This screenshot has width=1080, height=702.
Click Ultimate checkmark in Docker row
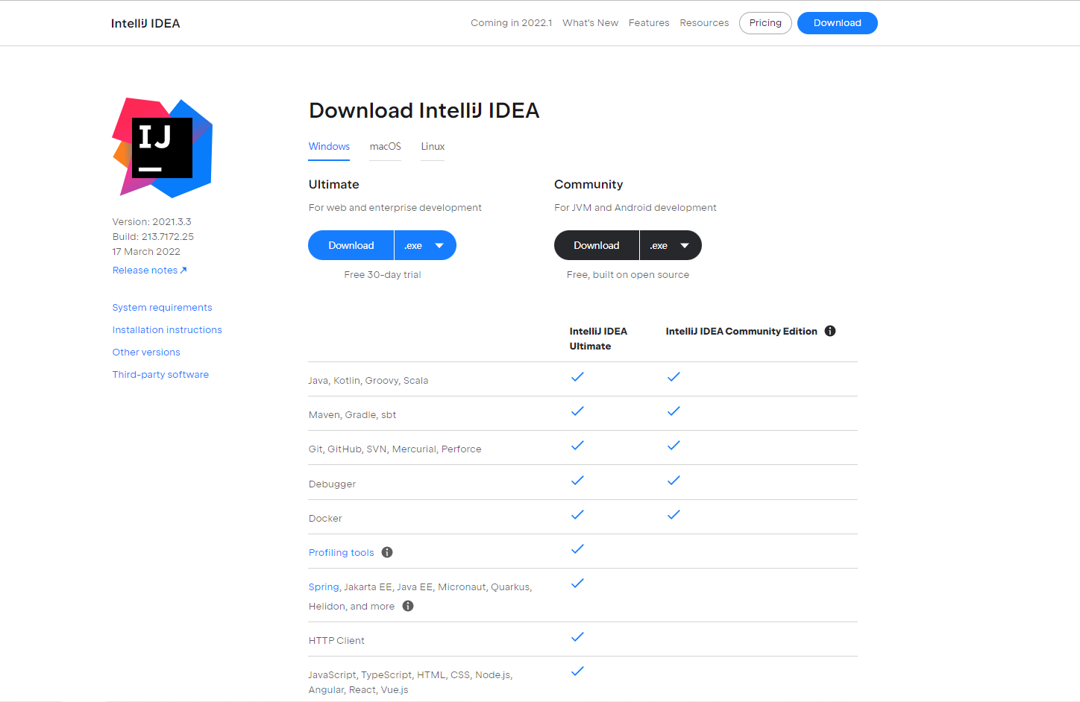(x=577, y=515)
